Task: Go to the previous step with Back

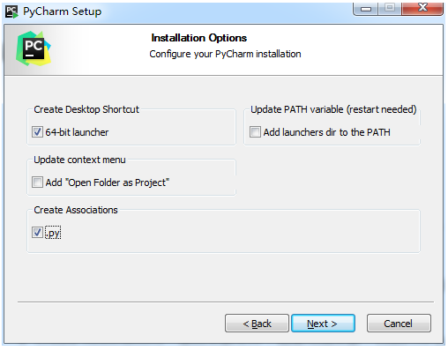Action: [x=257, y=324]
